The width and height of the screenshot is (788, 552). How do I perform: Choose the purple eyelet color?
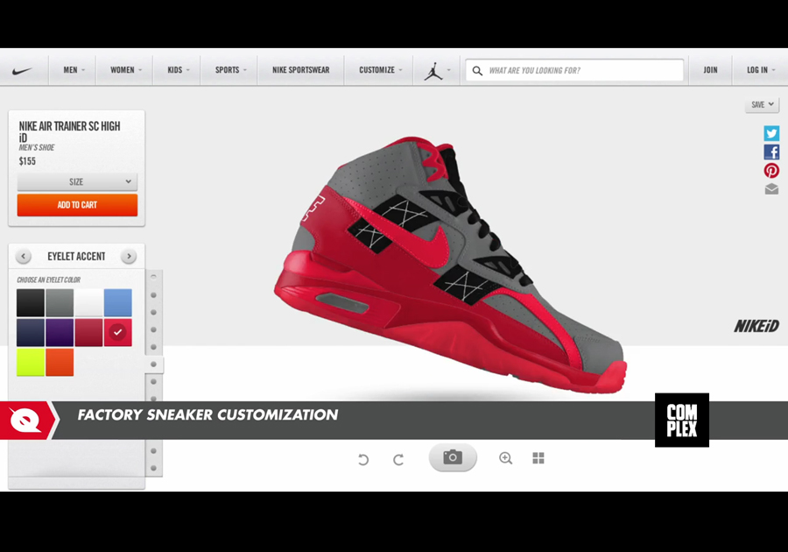click(58, 332)
